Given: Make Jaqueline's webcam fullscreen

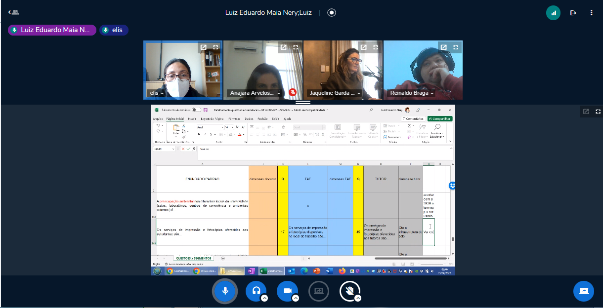Looking at the screenshot, I should point(376,47).
